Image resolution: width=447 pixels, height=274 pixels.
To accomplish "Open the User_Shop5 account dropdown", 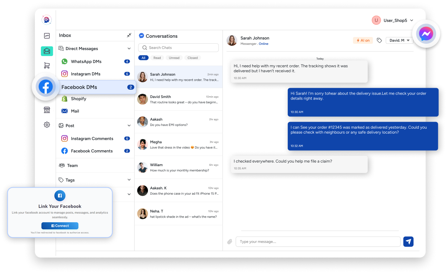I will pos(393,20).
